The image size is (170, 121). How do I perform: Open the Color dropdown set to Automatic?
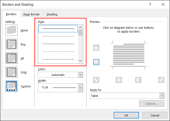[x=60, y=75]
